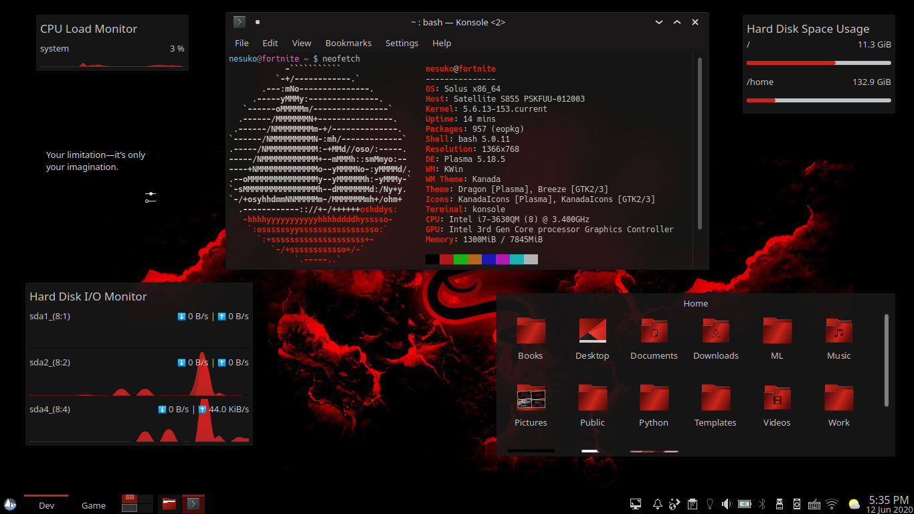Open the Settings menu in Konsole

(x=401, y=43)
